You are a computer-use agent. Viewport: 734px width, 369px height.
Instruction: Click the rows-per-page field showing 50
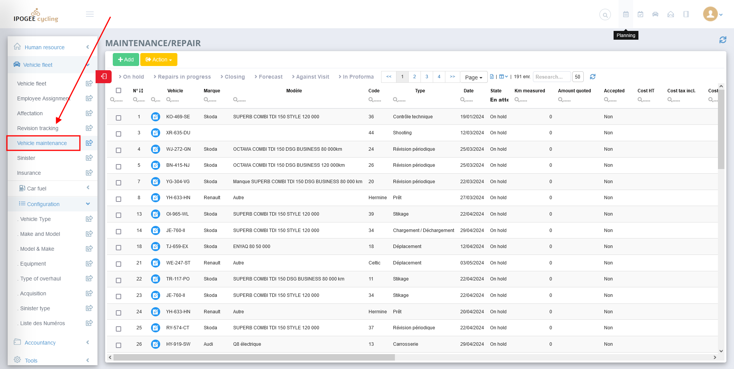pos(578,77)
